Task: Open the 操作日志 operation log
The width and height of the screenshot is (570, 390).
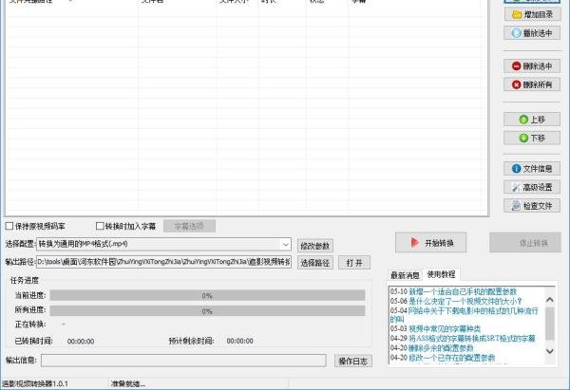Action: click(353, 361)
